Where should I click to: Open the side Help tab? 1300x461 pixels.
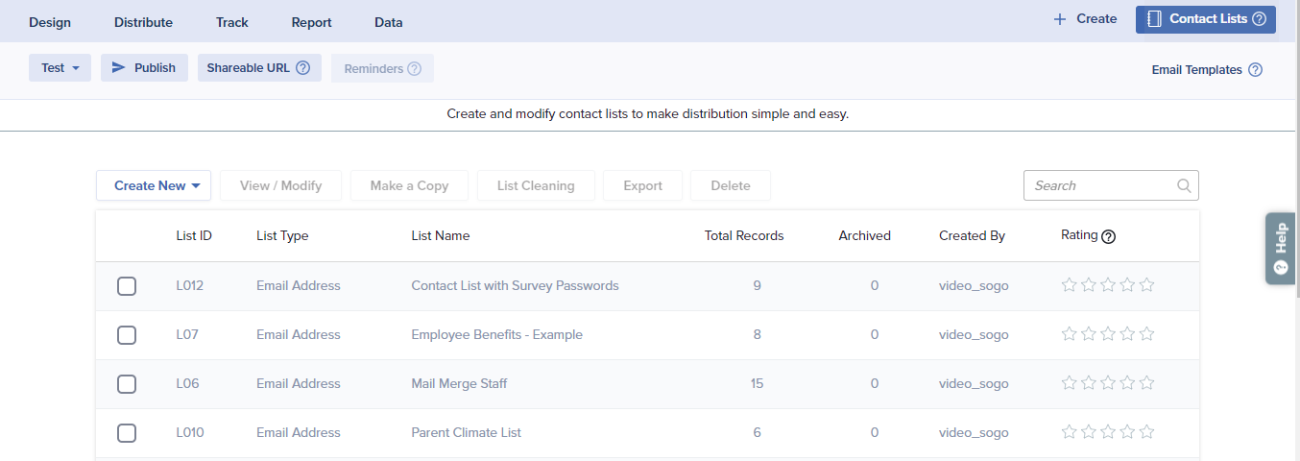(1280, 248)
